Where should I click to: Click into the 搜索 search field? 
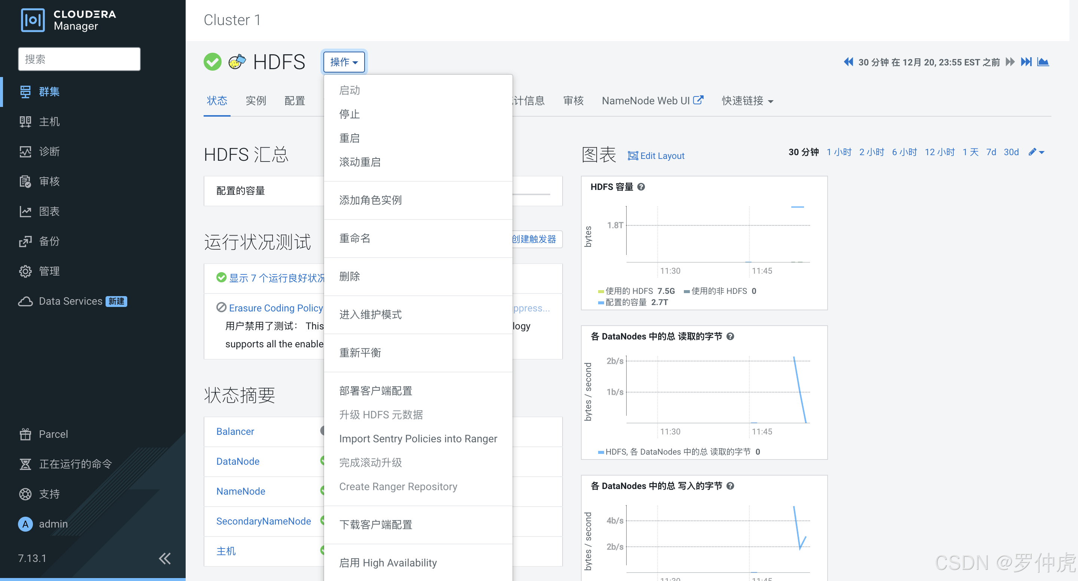[x=79, y=59]
